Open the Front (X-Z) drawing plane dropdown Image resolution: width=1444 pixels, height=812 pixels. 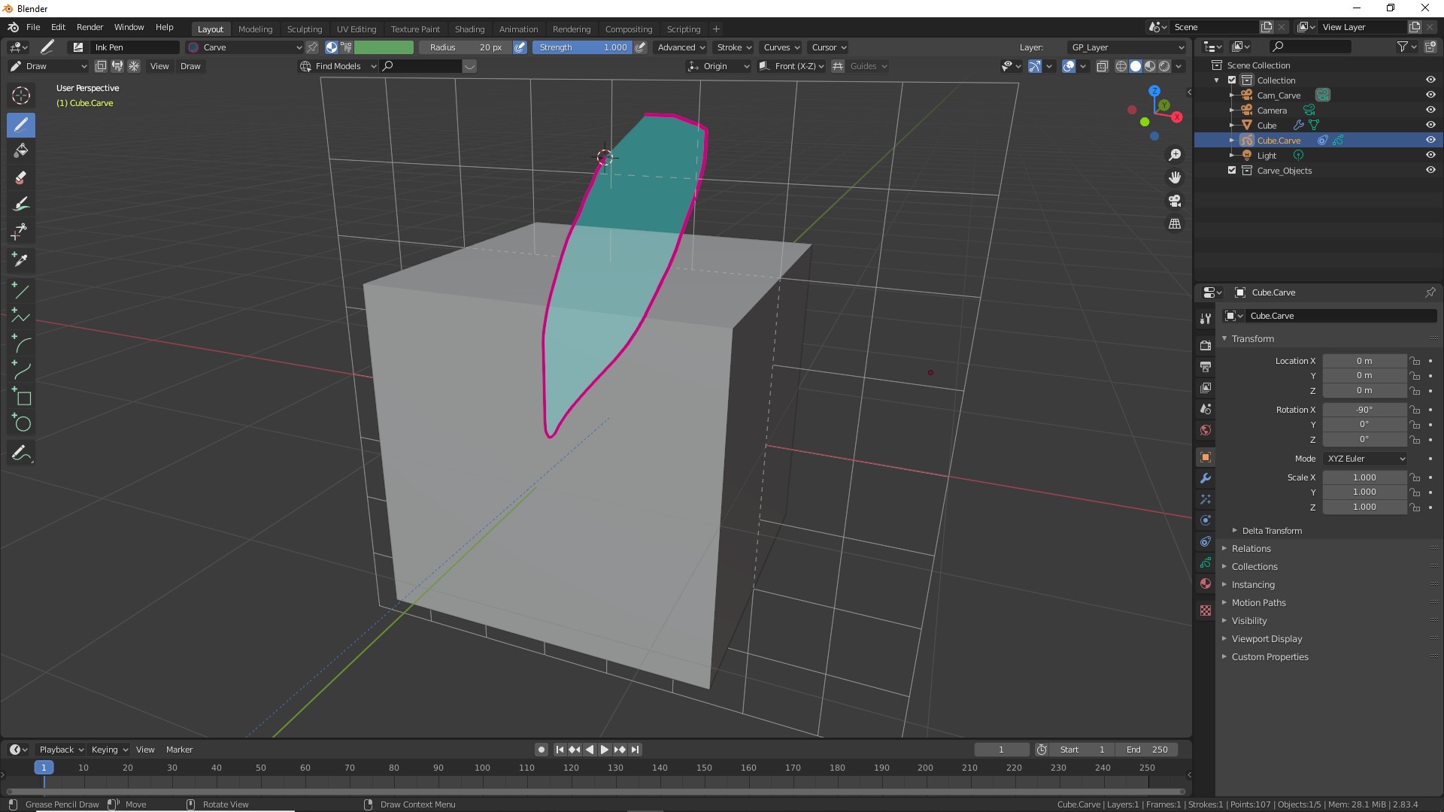coord(792,66)
